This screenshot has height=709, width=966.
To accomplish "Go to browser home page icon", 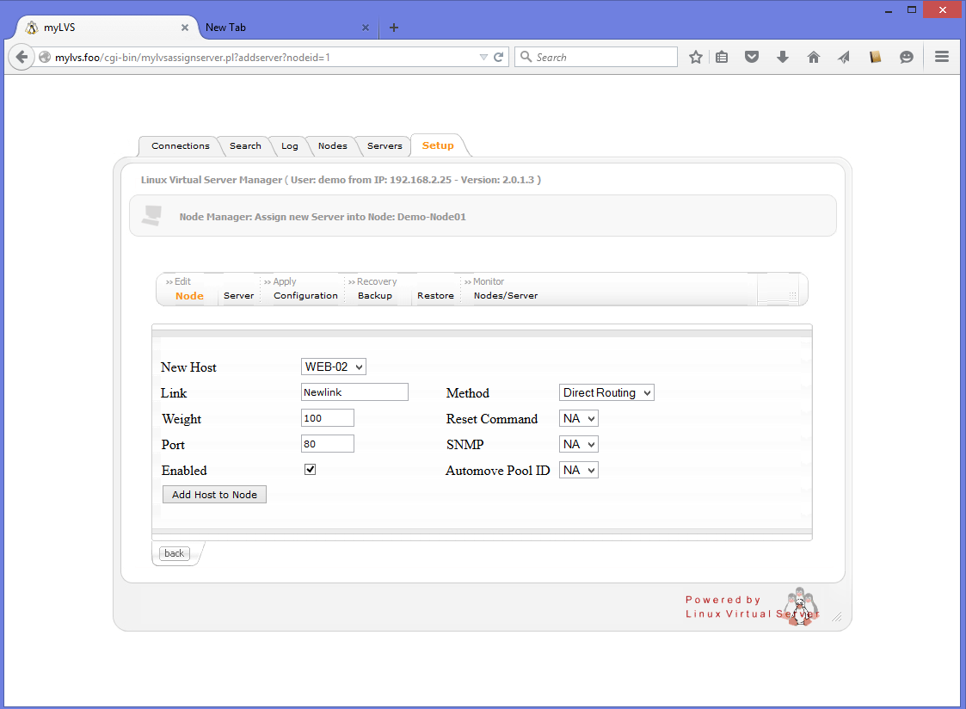I will pos(813,58).
